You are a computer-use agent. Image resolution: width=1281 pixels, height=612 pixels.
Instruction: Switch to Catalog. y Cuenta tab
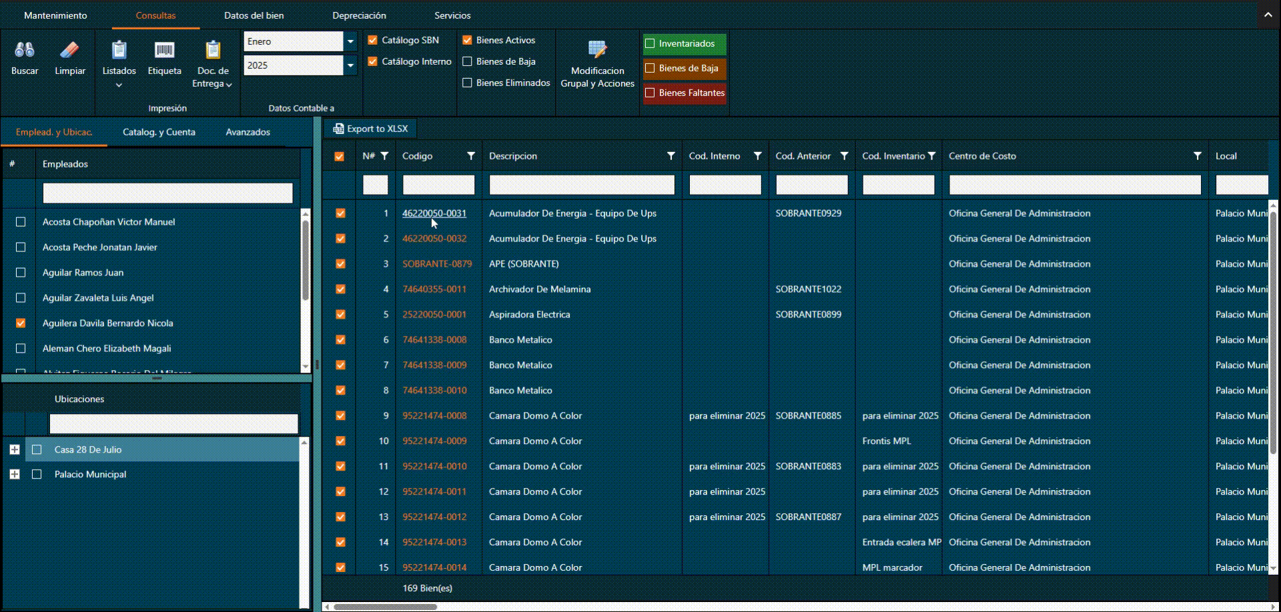(x=159, y=132)
